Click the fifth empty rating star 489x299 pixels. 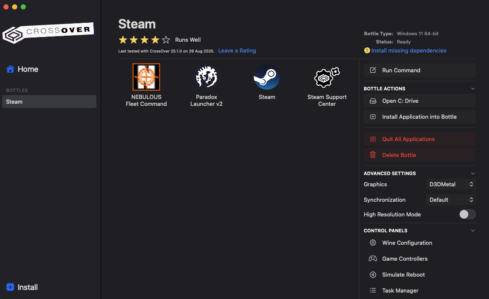click(x=166, y=40)
